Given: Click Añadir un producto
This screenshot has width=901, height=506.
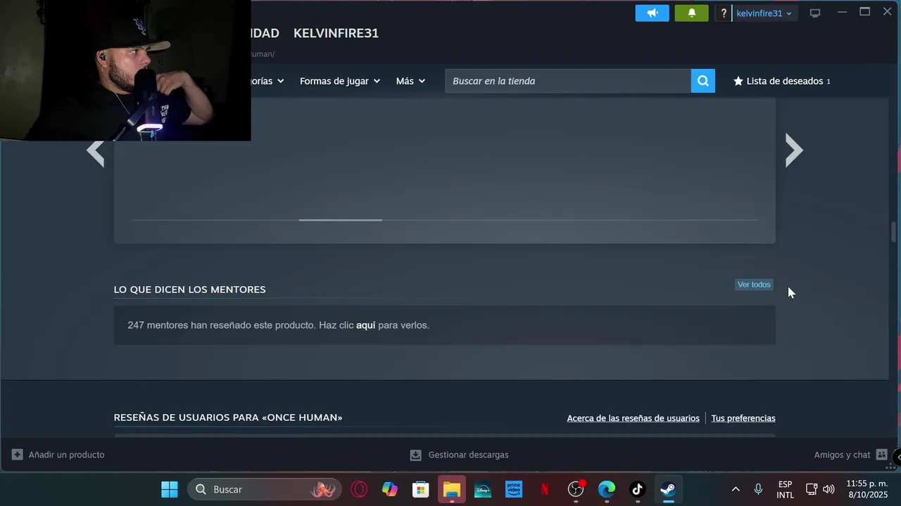Looking at the screenshot, I should 58,455.
